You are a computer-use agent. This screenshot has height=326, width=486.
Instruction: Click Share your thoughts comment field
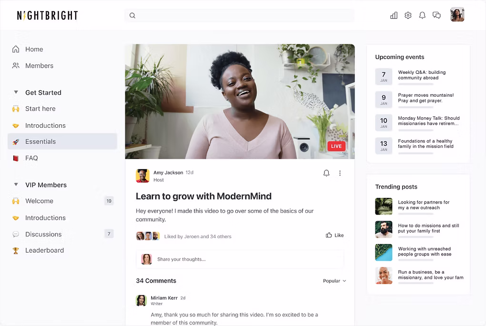click(x=240, y=259)
